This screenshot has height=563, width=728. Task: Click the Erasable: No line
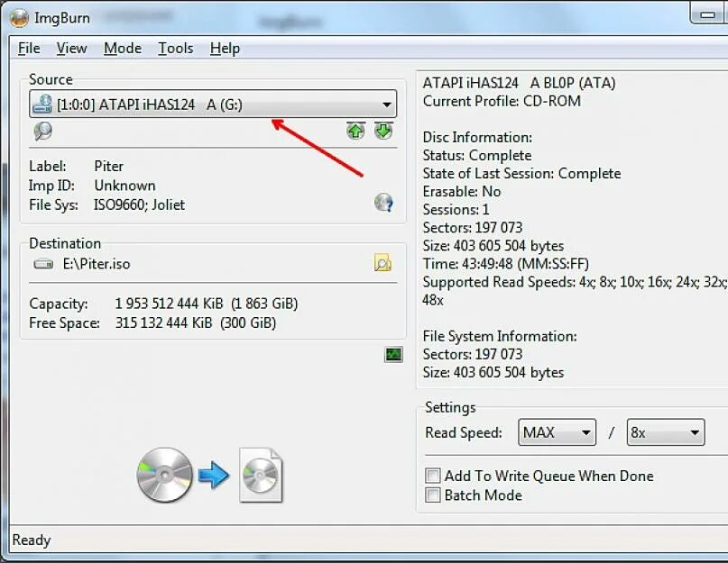point(462,192)
